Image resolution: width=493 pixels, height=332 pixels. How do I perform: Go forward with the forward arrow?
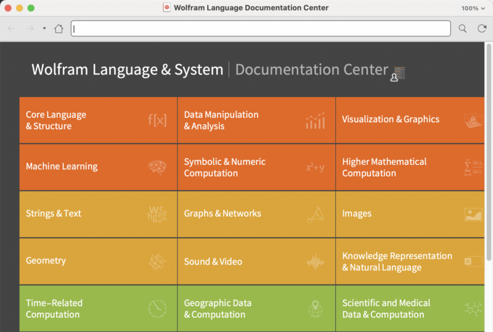30,28
